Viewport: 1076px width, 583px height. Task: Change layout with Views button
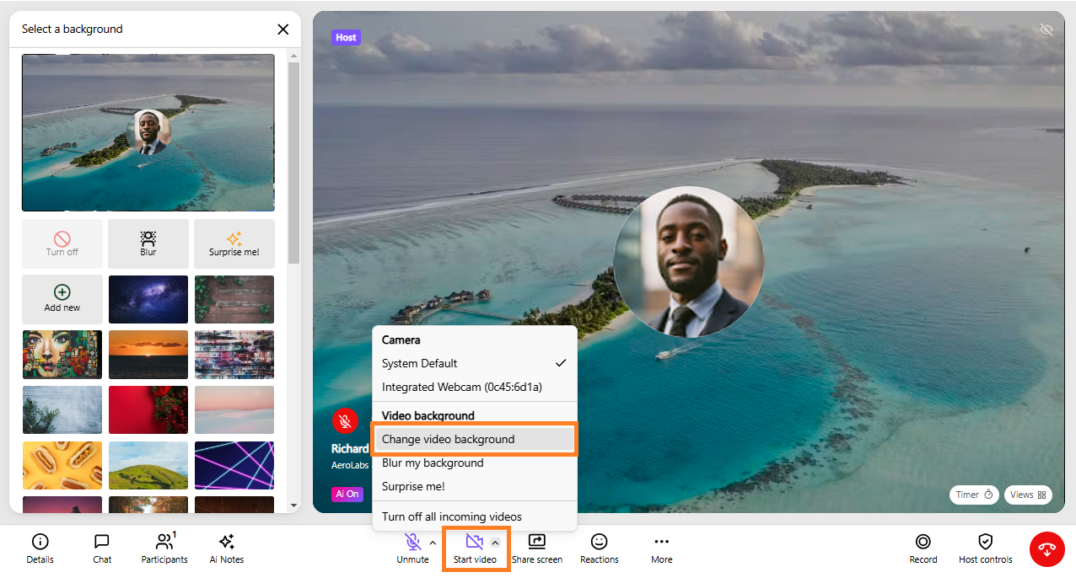click(1028, 495)
